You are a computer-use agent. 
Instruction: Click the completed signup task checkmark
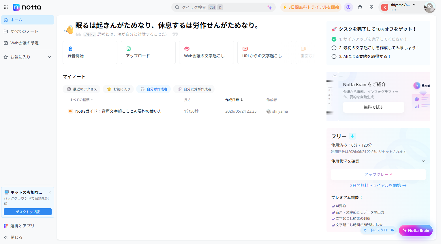point(334,39)
